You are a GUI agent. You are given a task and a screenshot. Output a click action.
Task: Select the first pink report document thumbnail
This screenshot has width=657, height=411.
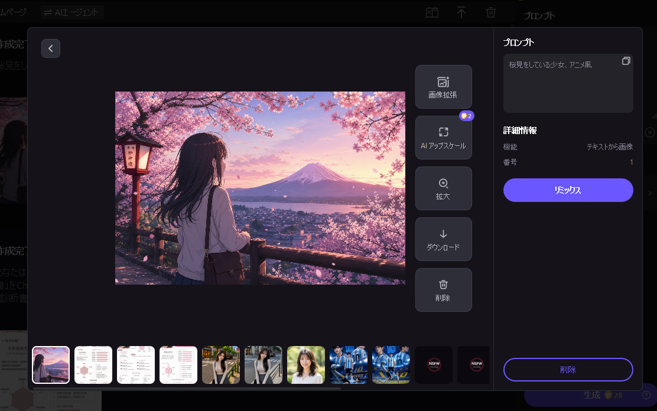pyautogui.click(x=93, y=365)
